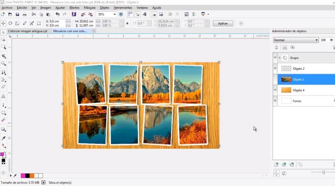Adjust the thumbnail size slider in the object manager

(x=323, y=172)
